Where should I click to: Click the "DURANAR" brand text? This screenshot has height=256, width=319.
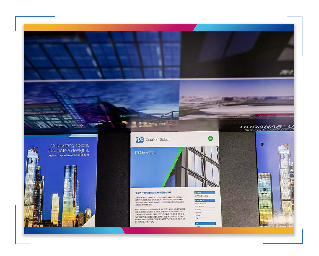click(x=261, y=127)
